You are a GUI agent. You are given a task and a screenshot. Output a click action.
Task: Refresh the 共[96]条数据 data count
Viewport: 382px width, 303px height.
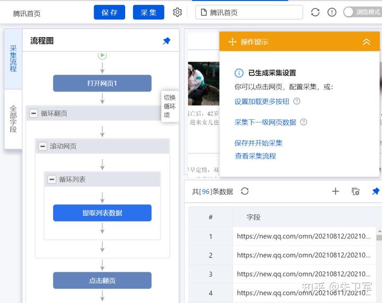(245, 191)
